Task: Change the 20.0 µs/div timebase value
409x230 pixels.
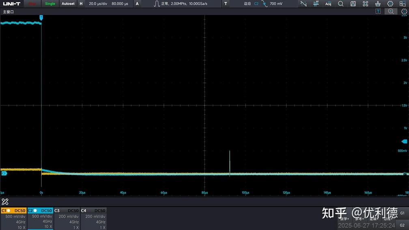Action: point(98,4)
